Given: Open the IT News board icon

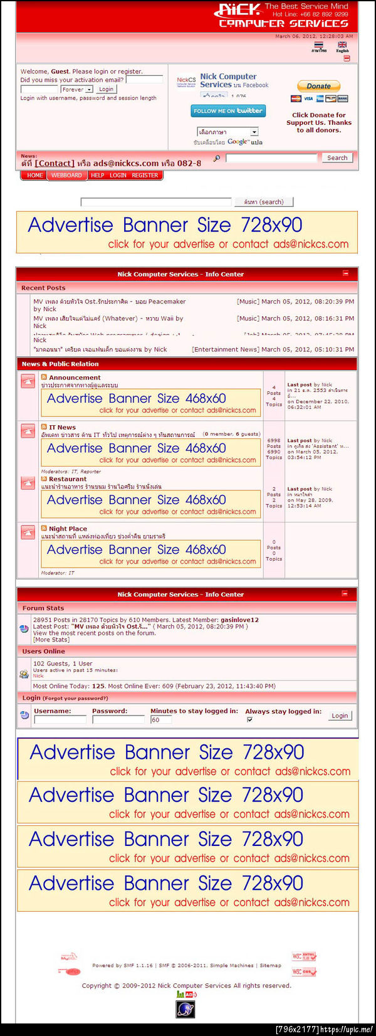Looking at the screenshot, I should pos(28,431).
